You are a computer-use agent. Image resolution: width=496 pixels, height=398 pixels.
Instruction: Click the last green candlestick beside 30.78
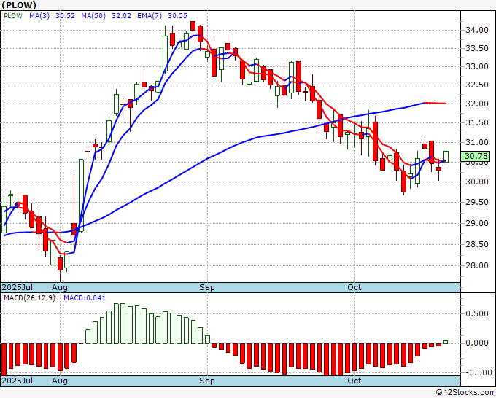pyautogui.click(x=446, y=157)
